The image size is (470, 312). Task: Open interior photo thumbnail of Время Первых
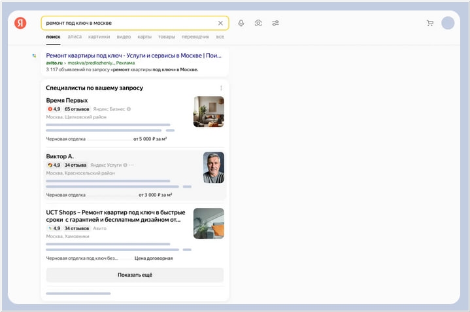click(209, 112)
